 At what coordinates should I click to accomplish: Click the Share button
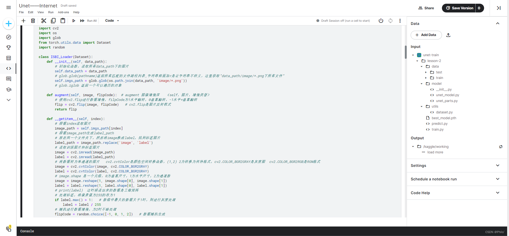[x=426, y=8]
